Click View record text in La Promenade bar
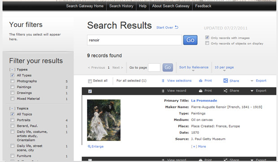Viewport: 278px width, 162px height. pyautogui.click(x=177, y=90)
